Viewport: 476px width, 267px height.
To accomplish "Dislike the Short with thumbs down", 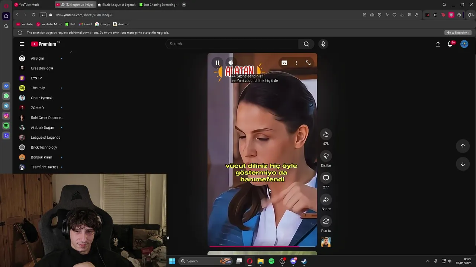I will point(326,156).
